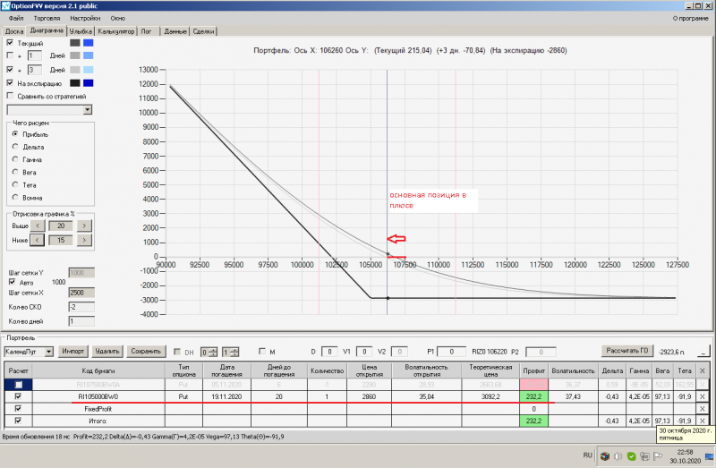The width and height of the screenshot is (716, 468).
Task: Open the Настройки menu
Action: pyautogui.click(x=85, y=18)
